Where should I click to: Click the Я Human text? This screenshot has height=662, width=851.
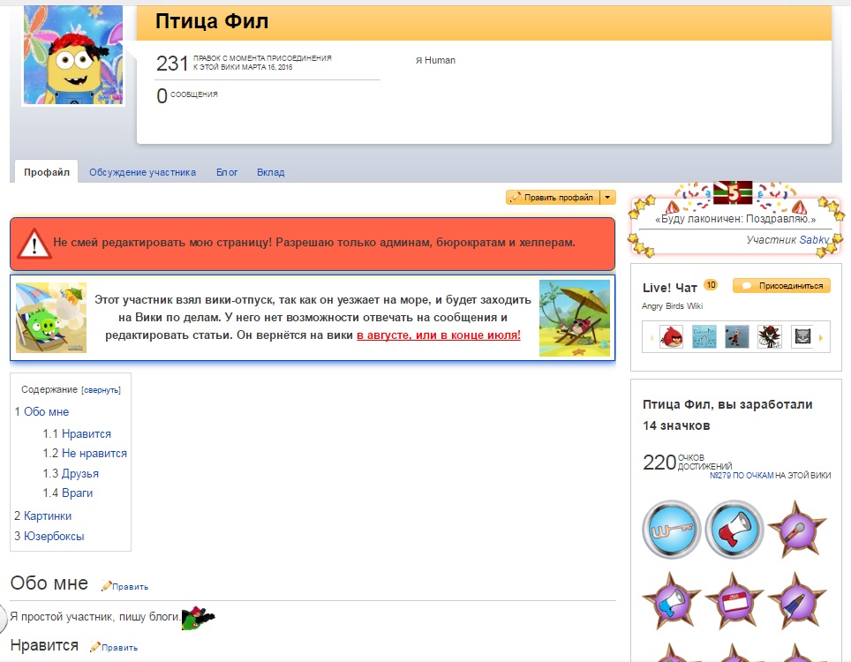(x=435, y=60)
